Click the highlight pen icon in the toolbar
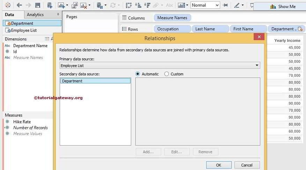306x170 pixels. 156,5
